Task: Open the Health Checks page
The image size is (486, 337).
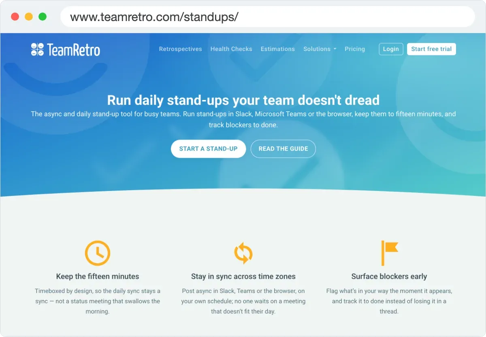Action: click(x=231, y=49)
